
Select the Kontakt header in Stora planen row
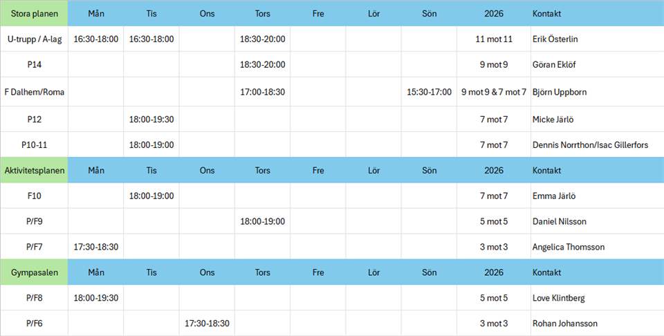[x=546, y=14]
